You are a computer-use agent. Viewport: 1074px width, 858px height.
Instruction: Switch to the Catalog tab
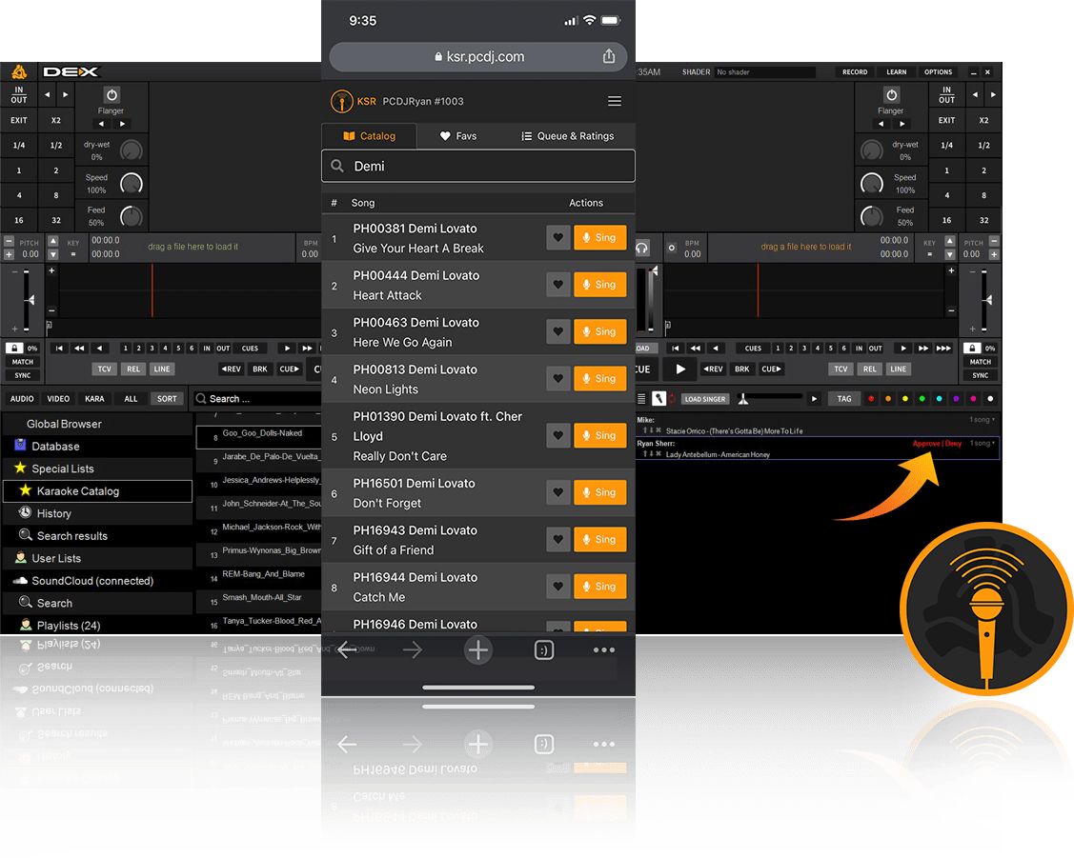(x=369, y=136)
